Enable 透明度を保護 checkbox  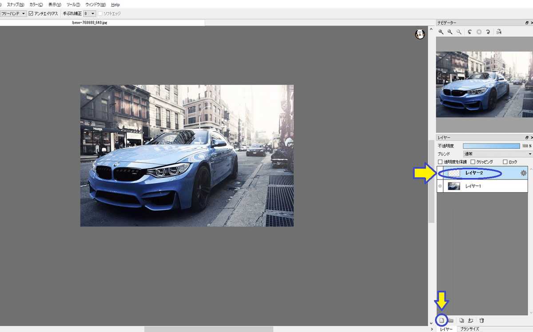tap(440, 162)
